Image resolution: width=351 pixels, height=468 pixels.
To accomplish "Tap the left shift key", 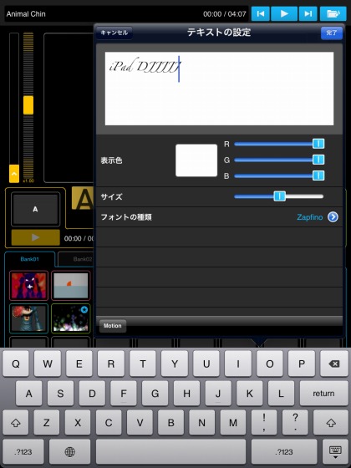I will 16,422.
